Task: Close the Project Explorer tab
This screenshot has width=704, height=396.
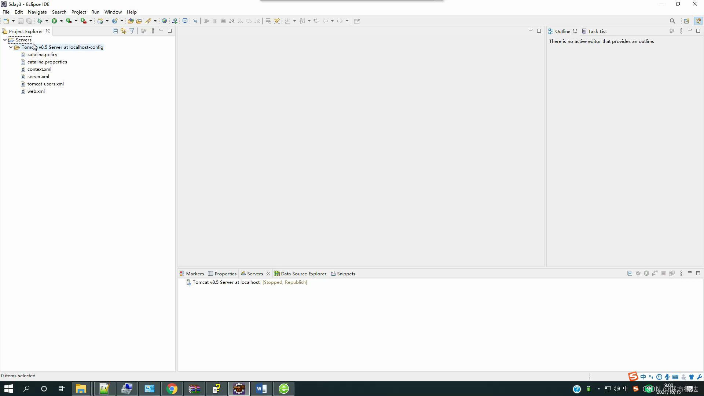Action: pos(48,31)
